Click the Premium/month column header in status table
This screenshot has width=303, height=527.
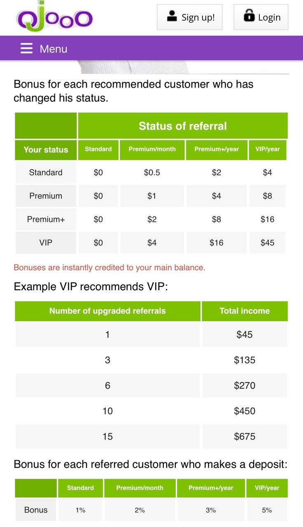[x=152, y=149]
